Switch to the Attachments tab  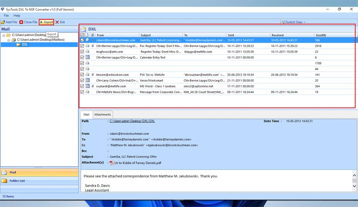[102, 115]
